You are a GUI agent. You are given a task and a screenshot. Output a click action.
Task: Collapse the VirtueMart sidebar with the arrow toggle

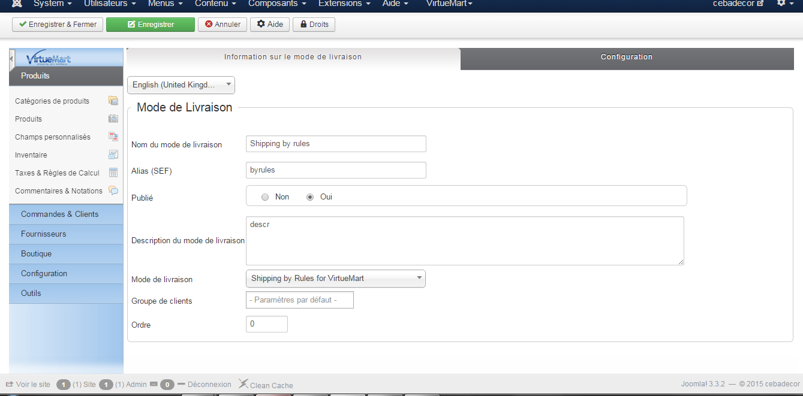pyautogui.click(x=11, y=59)
